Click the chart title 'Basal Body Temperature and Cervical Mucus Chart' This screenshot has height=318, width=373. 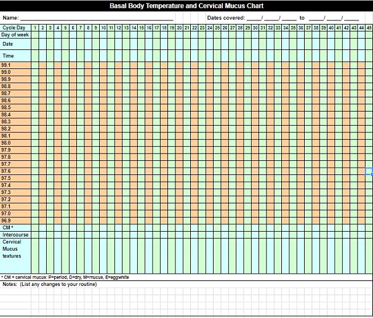(186, 6)
